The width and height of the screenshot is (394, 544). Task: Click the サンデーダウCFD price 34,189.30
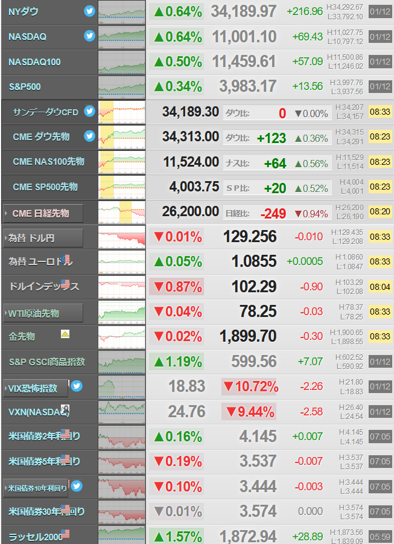(x=191, y=112)
